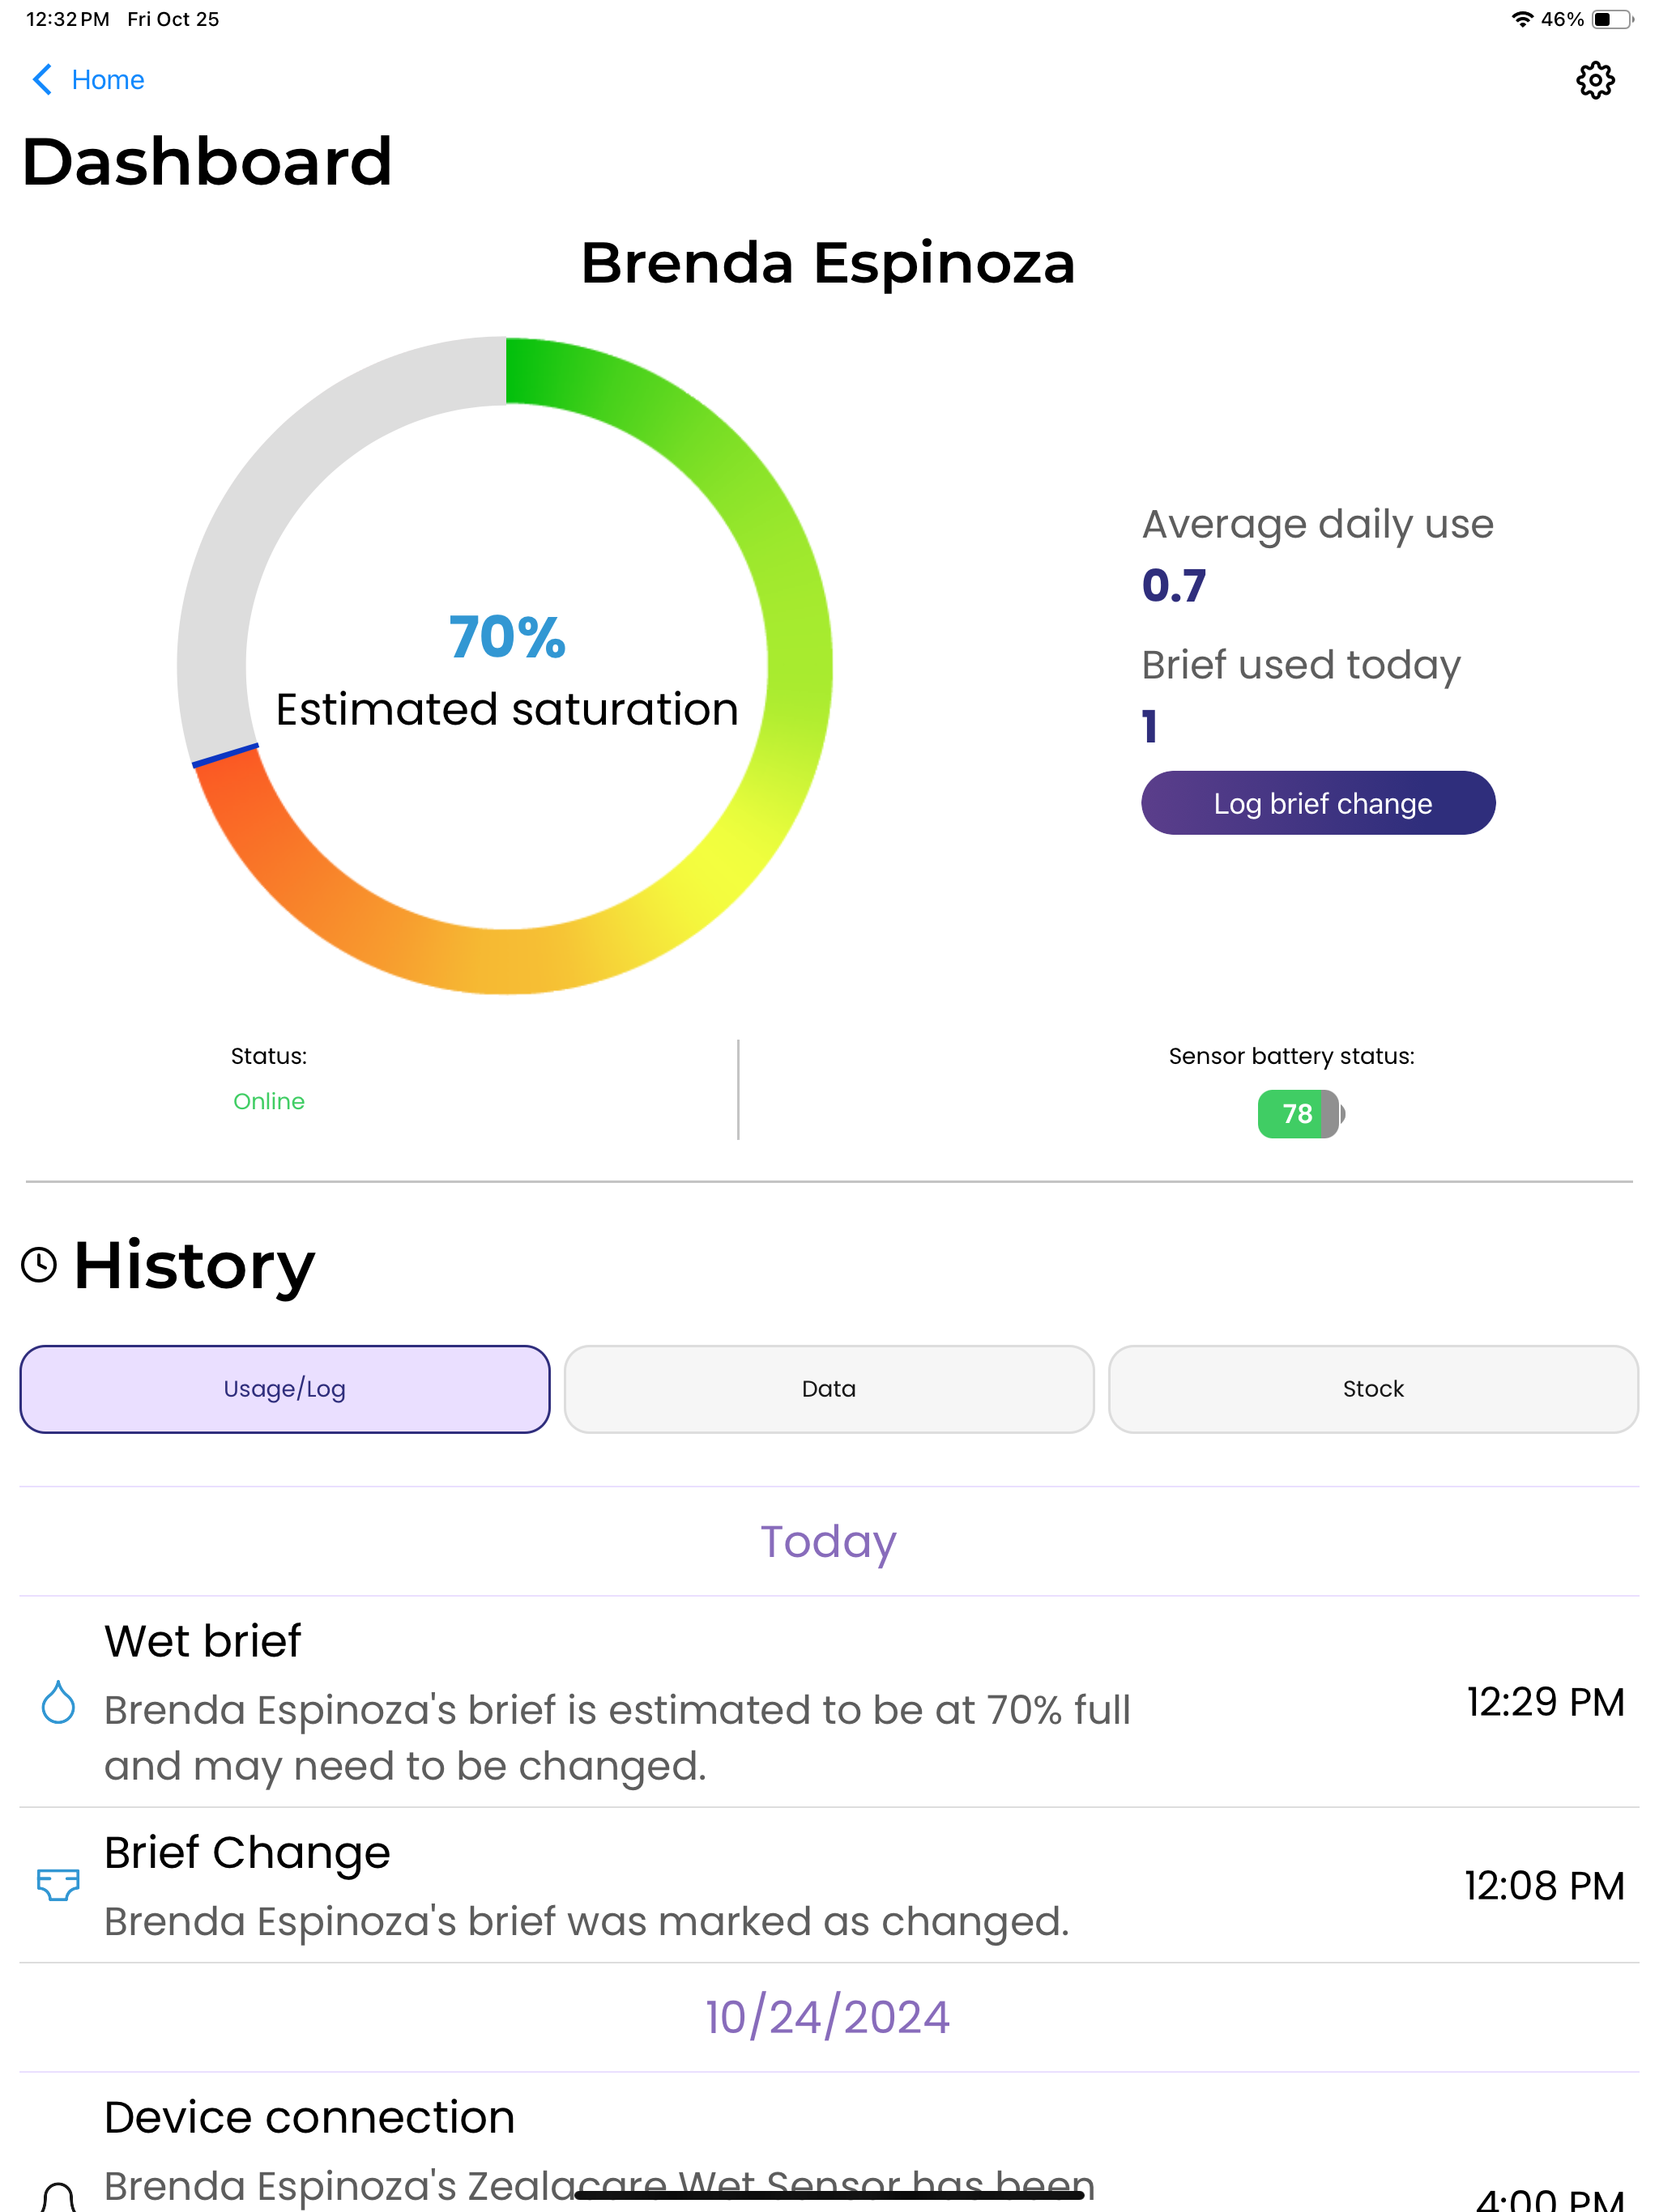Tap the 10/24/2024 date header

(828, 2017)
